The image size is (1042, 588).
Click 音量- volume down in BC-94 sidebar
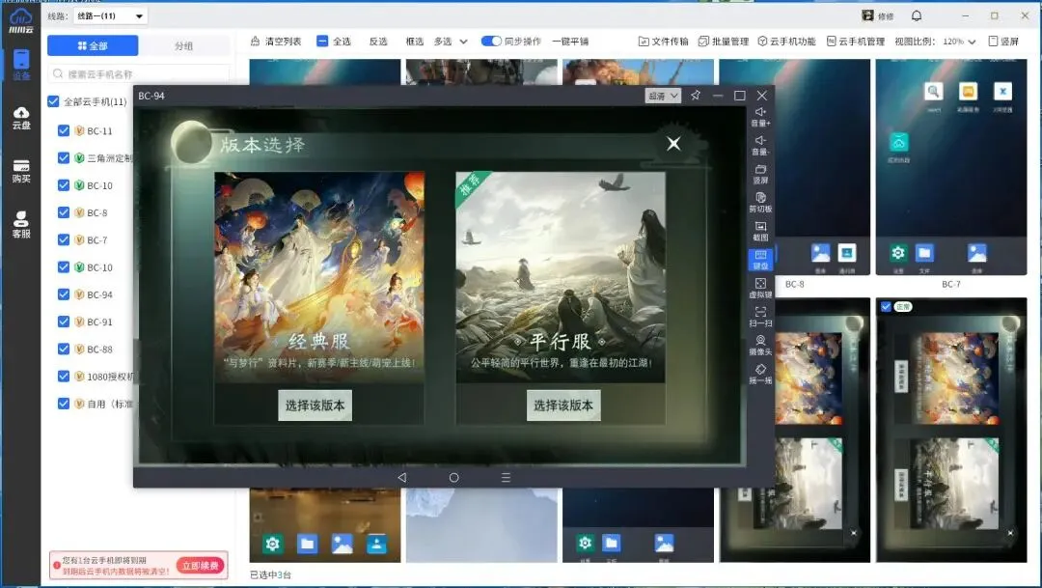click(760, 146)
